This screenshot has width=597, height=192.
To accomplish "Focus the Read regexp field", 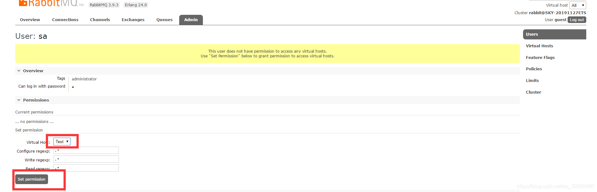I will coord(86,168).
